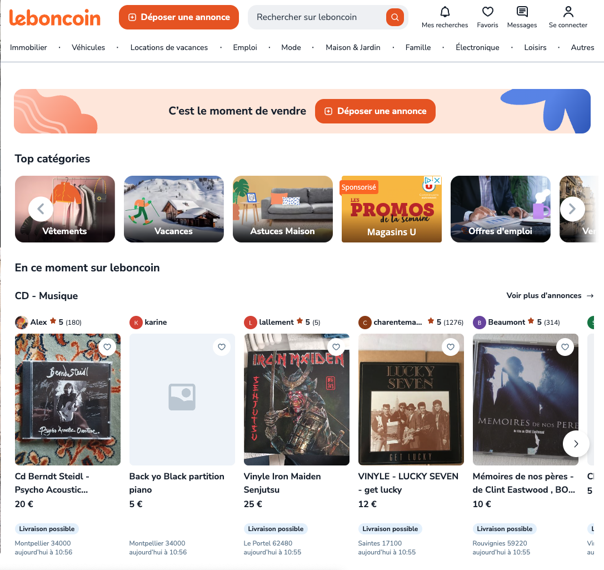Click Se connecter profile icon
Viewport: 604px width, 570px height.
tap(568, 12)
